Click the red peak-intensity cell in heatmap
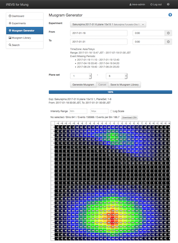This screenshot has width=178, height=243. click(x=113, y=219)
